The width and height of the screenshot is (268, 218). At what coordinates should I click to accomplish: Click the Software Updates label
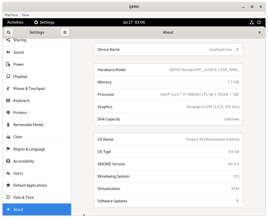[112, 201]
